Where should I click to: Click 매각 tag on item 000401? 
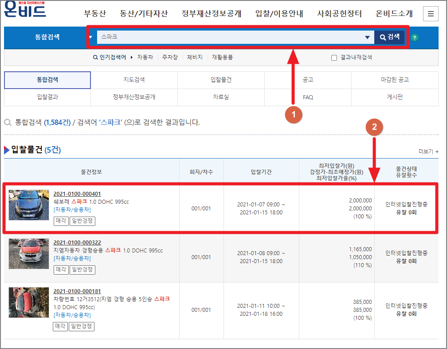[61, 221]
